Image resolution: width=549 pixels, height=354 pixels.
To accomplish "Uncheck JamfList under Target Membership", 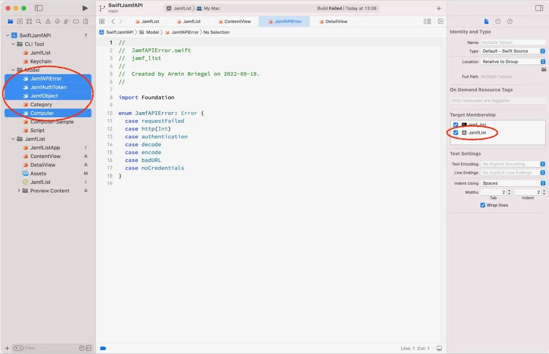I will [x=455, y=133].
